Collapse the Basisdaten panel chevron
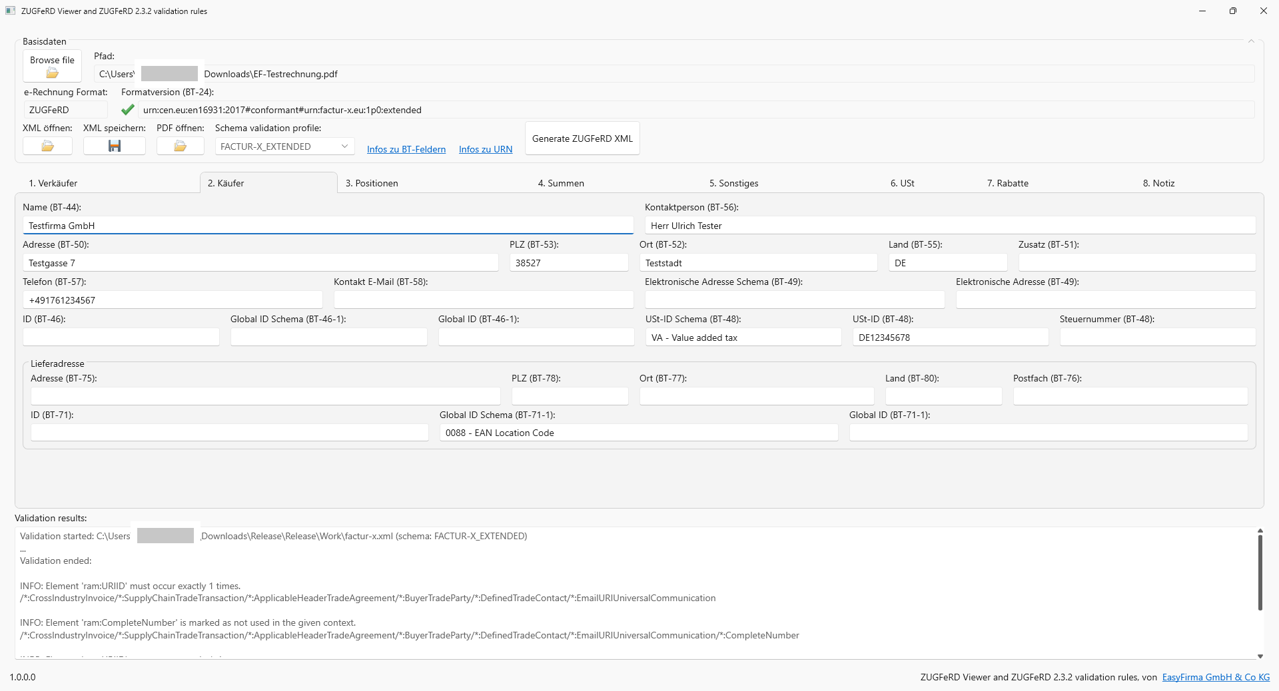 pos(1251,41)
